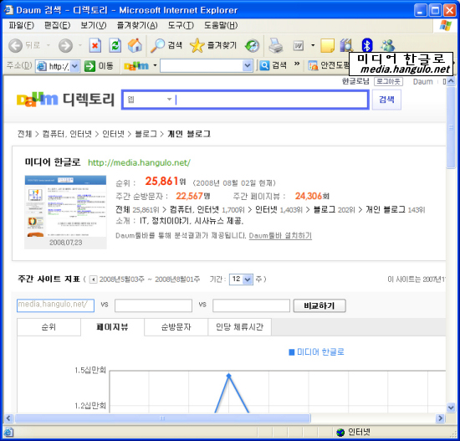
Task: Stop loading with the red X icon
Action: tap(95, 45)
